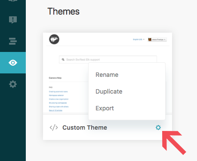Image resolution: width=197 pixels, height=161 pixels.
Task: Open the community moderation sidebar icon
Action: [x=13, y=20]
